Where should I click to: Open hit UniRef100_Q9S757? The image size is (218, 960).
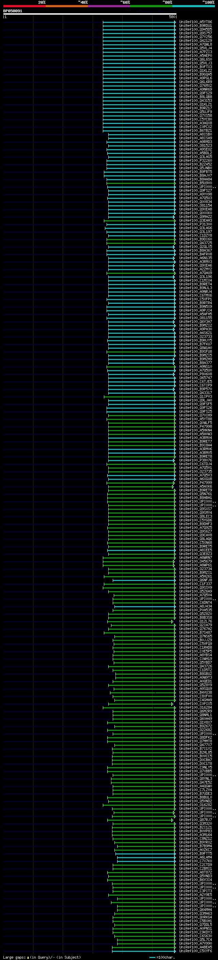click(196, 33)
